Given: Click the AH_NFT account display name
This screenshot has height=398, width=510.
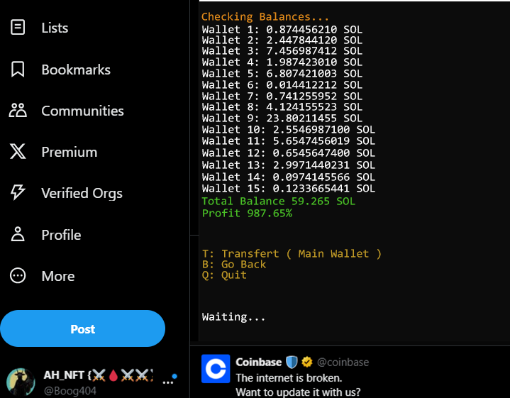Looking at the screenshot, I should coord(98,375).
